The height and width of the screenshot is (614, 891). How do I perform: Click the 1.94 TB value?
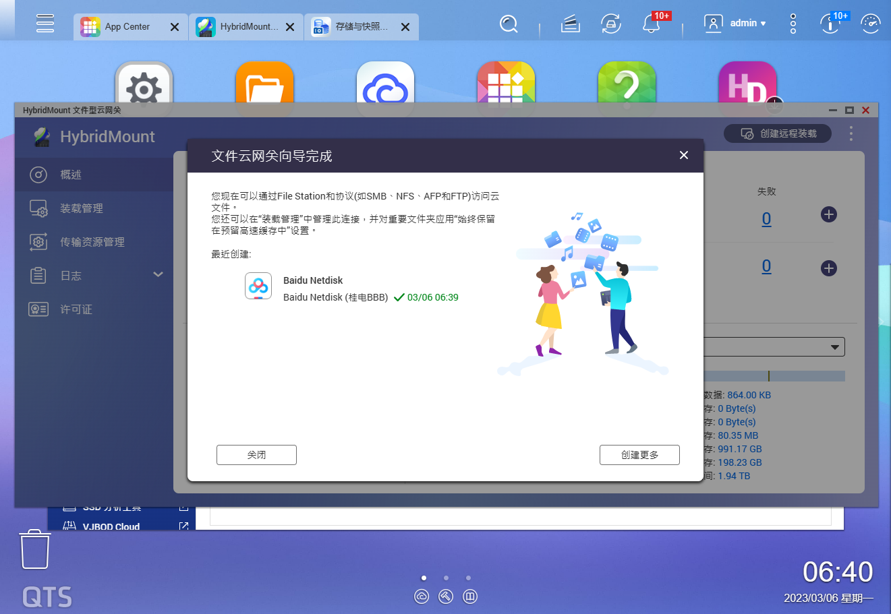734,476
